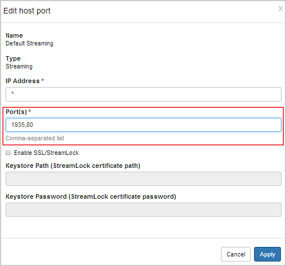Close the Edit host port dialog

coord(280,8)
